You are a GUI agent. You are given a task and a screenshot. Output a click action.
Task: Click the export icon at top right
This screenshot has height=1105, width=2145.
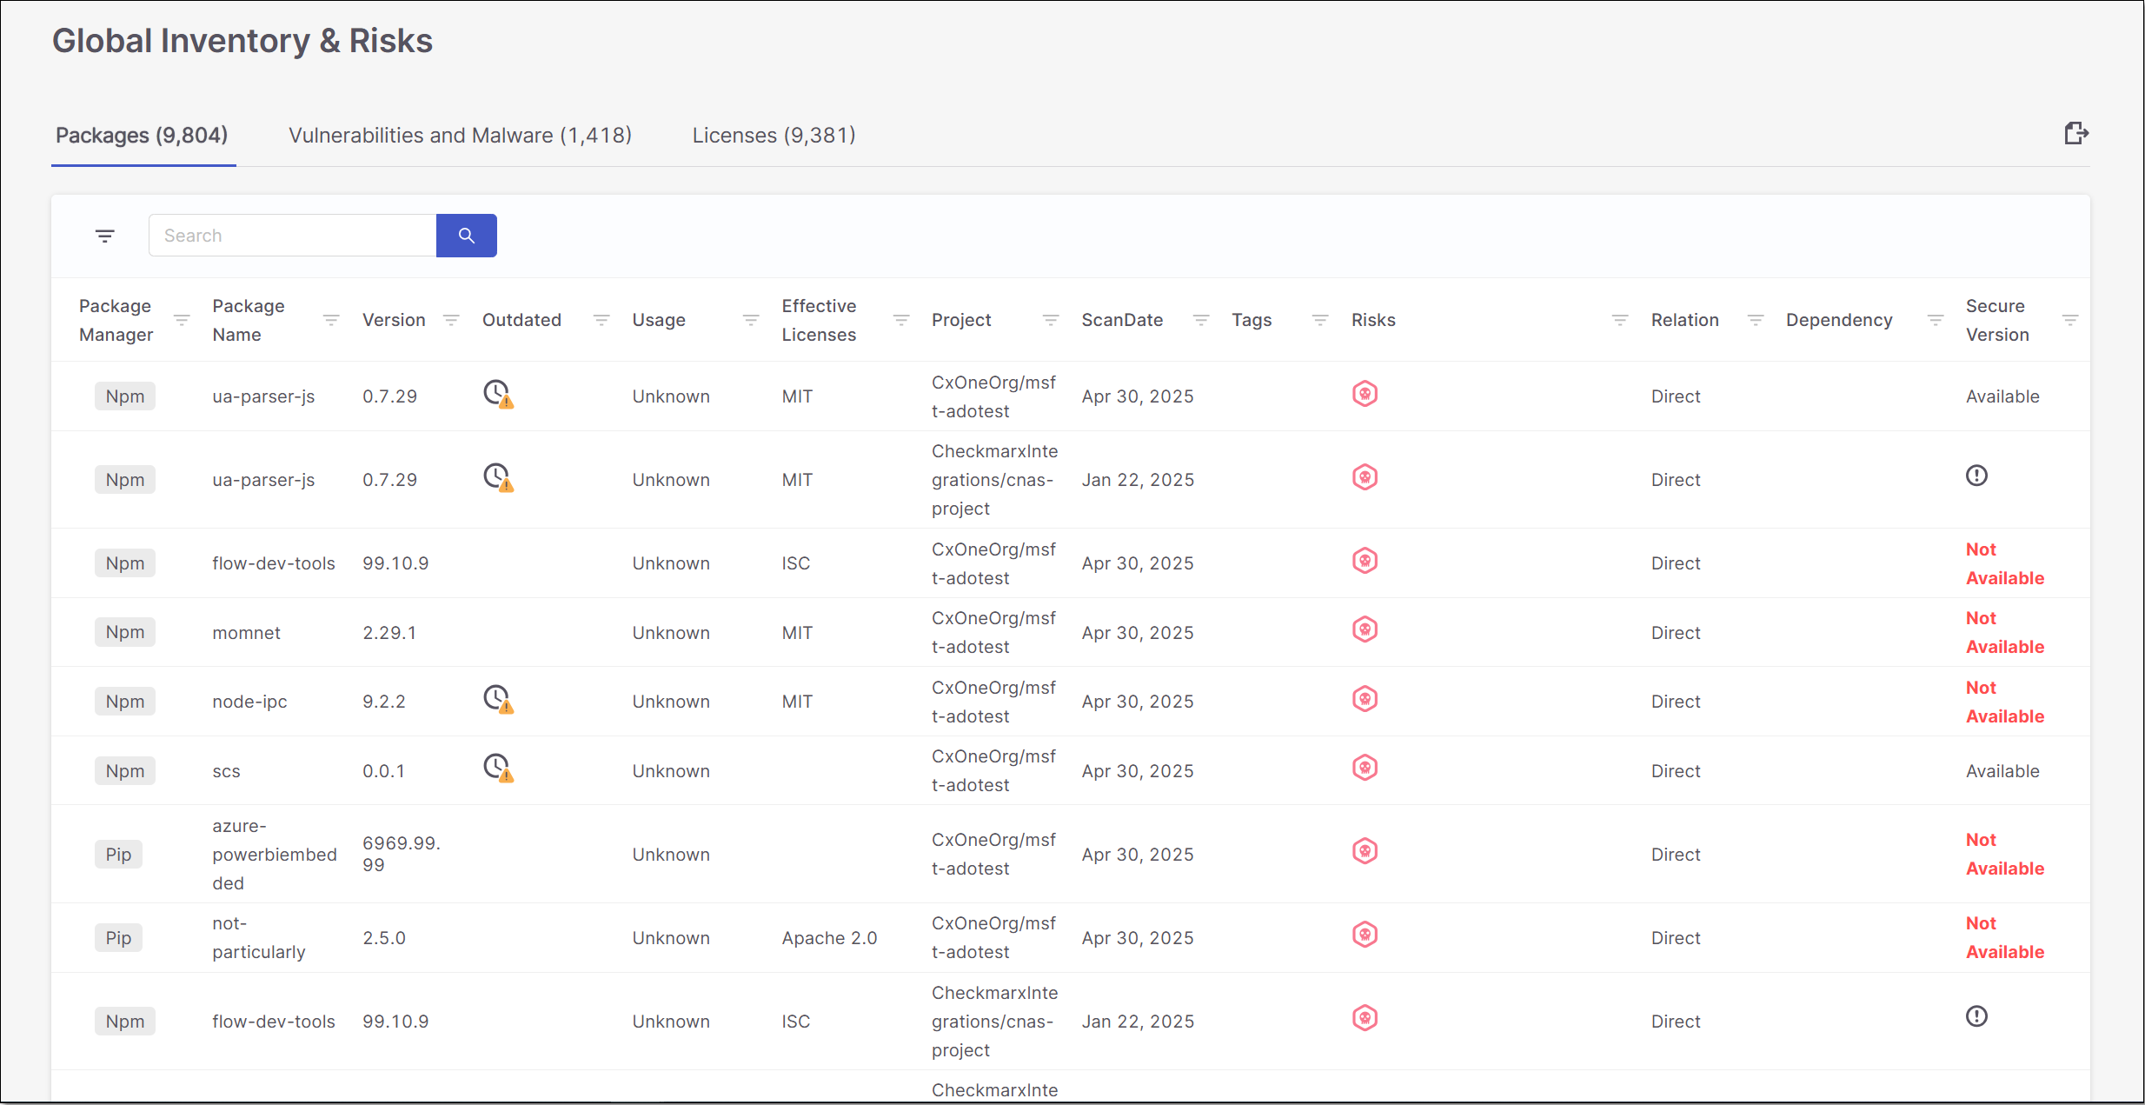click(2076, 133)
